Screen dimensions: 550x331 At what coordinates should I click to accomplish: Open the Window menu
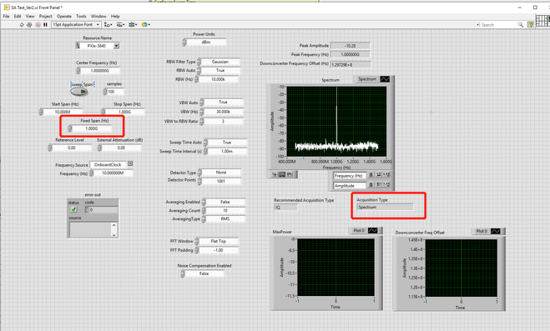[98, 16]
